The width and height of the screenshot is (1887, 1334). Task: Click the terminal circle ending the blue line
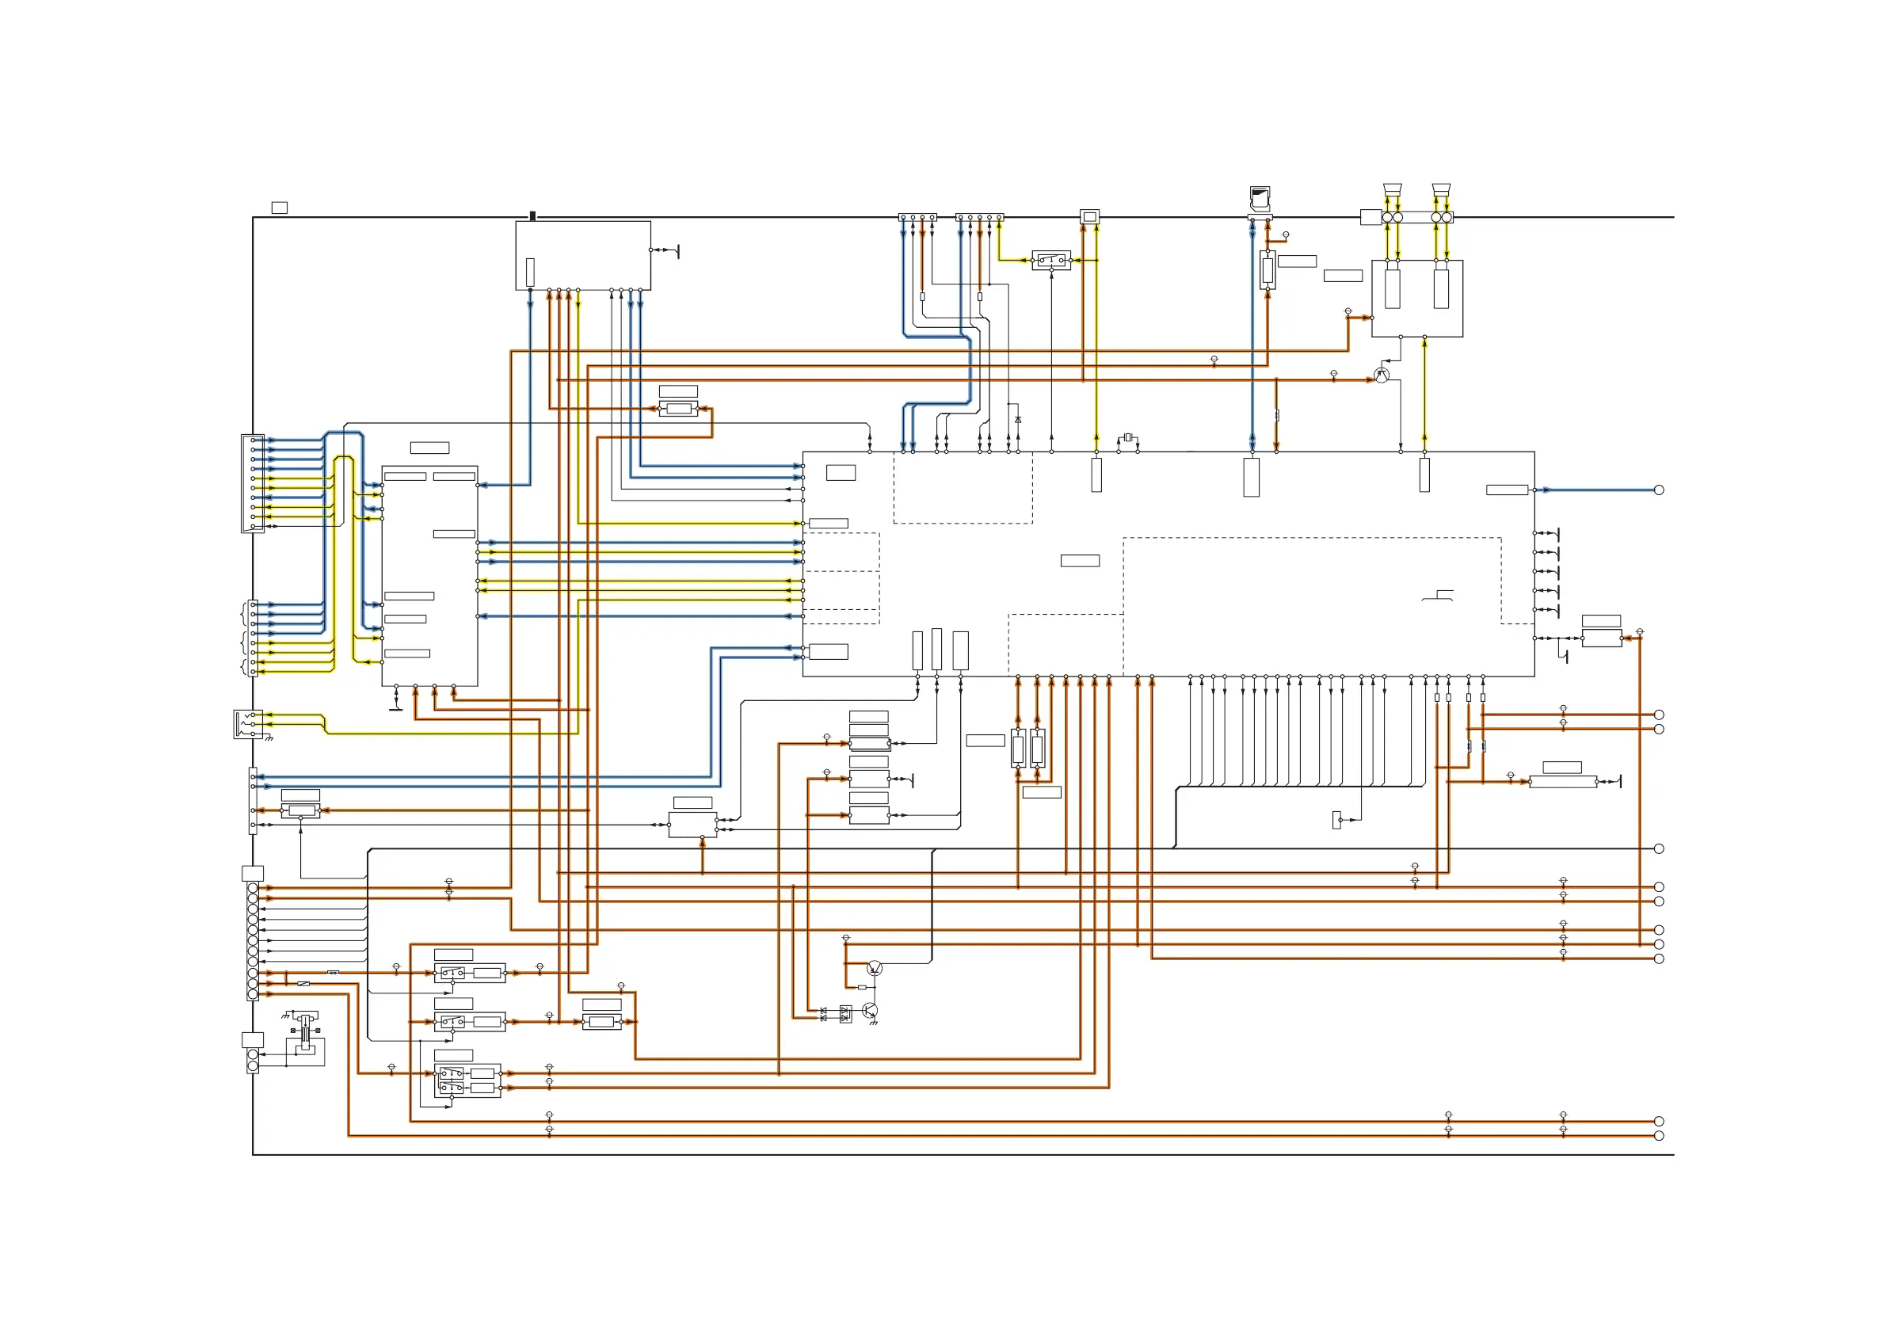point(1659,490)
